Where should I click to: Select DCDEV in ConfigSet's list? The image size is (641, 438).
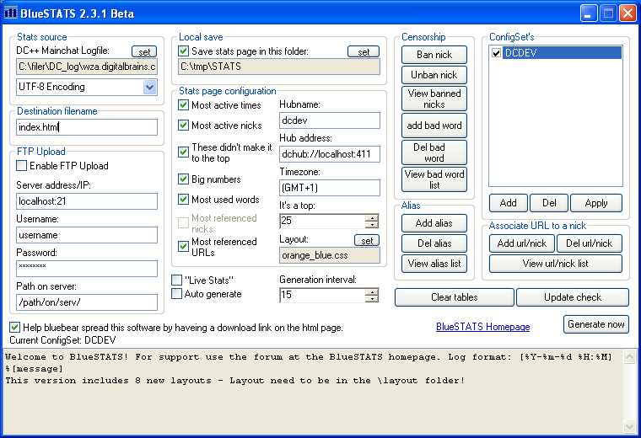(x=562, y=53)
